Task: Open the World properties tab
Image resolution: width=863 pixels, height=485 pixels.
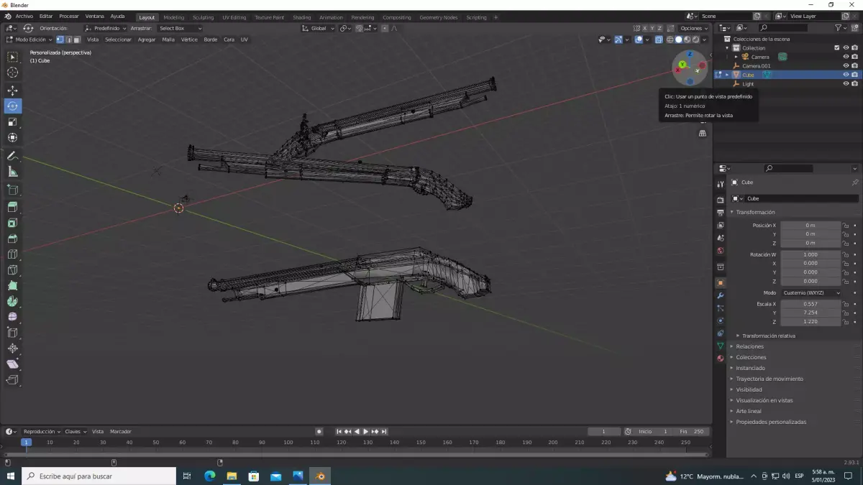Action: 720,251
